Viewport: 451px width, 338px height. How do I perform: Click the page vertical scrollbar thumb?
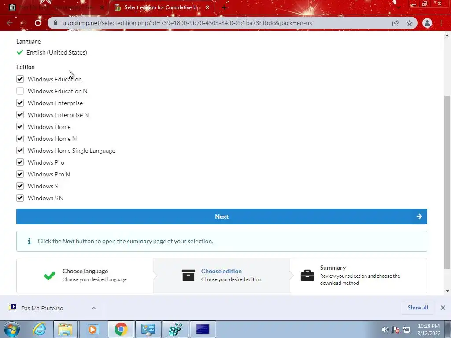point(447,182)
